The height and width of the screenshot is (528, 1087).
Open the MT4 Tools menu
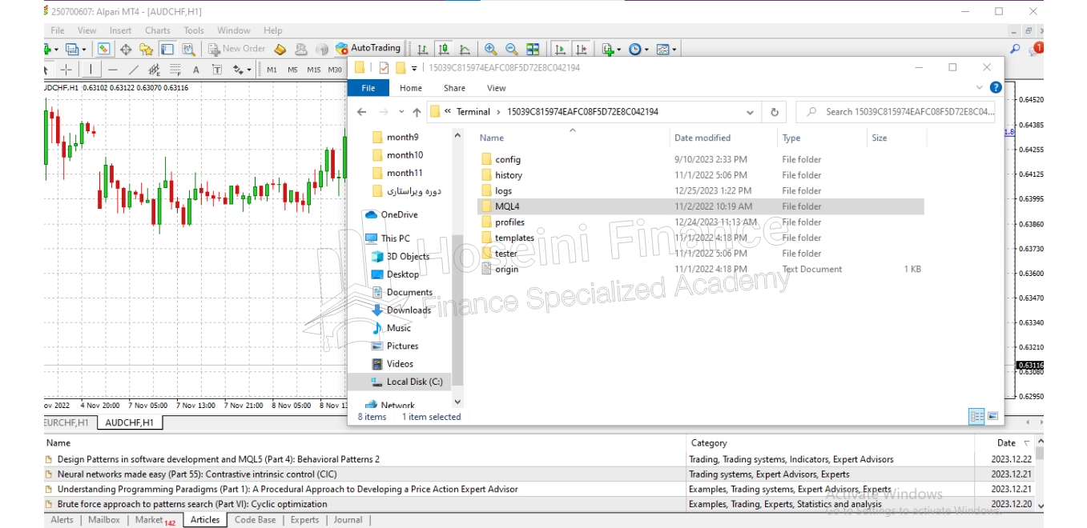(x=194, y=30)
